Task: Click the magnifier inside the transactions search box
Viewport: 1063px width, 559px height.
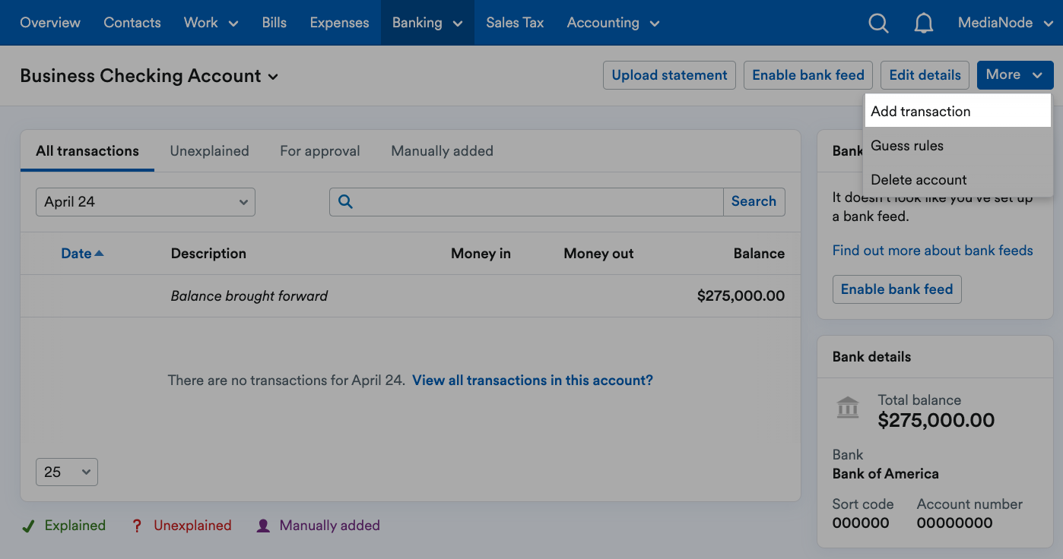Action: tap(346, 201)
